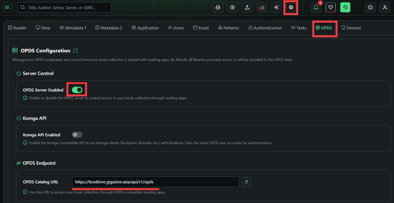This screenshot has height=203, width=394.
Task: Open notifications bell icon
Action: click(316, 7)
